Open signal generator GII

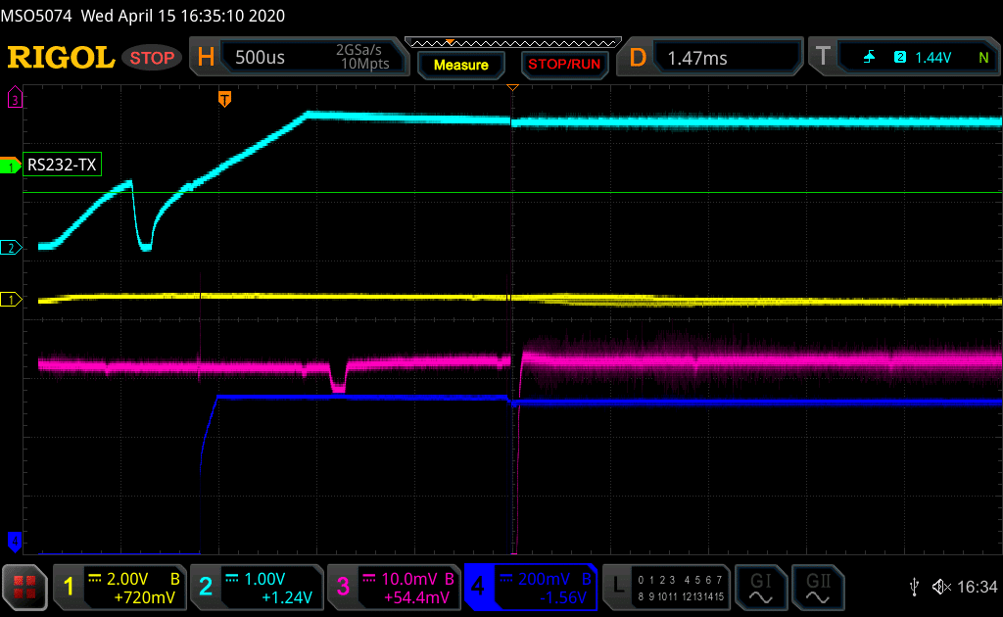pyautogui.click(x=816, y=587)
